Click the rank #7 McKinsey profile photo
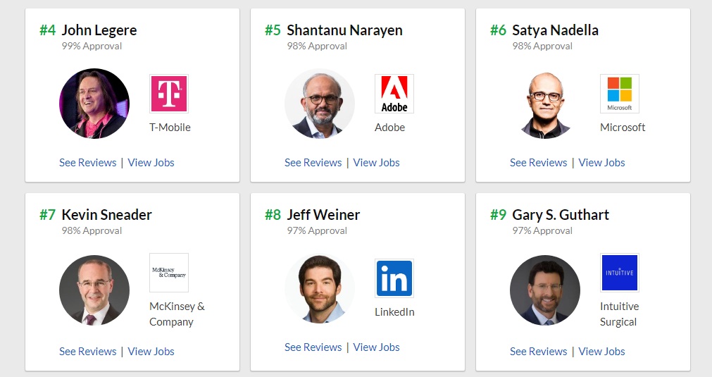 pyautogui.click(x=94, y=290)
